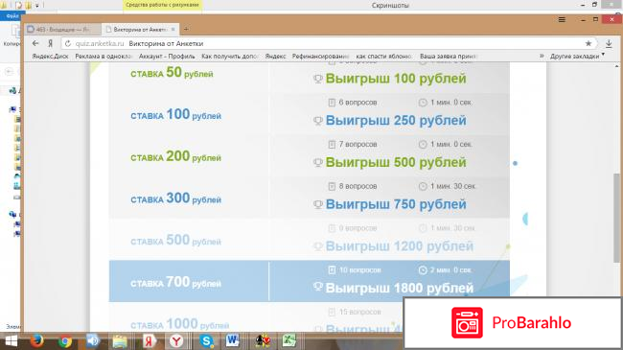
Task: Open the Яндекс bookmark
Action: [x=275, y=57]
